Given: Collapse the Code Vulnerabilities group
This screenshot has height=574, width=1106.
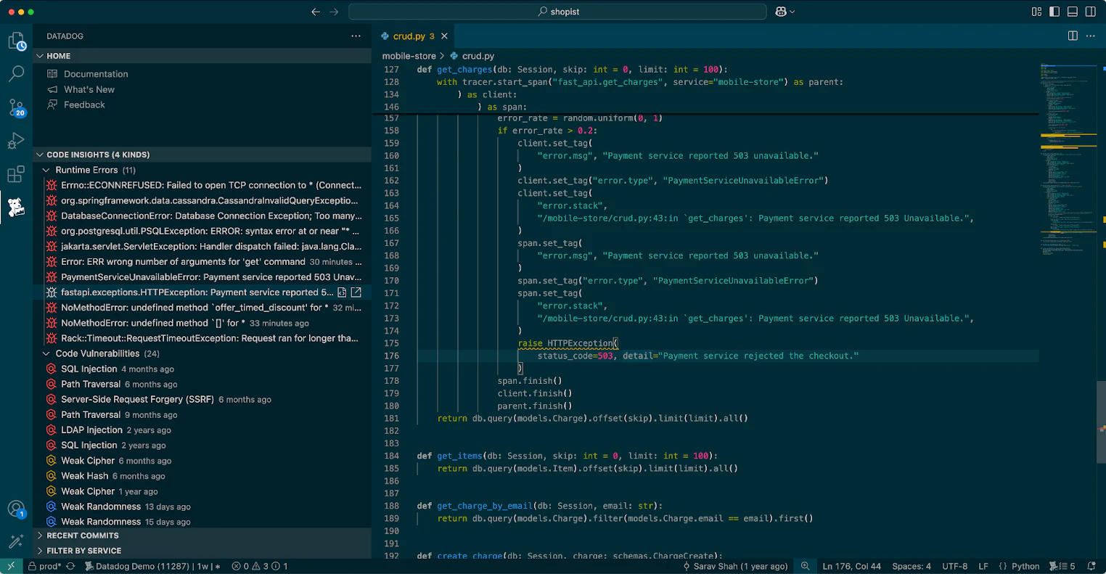Looking at the screenshot, I should click(46, 353).
